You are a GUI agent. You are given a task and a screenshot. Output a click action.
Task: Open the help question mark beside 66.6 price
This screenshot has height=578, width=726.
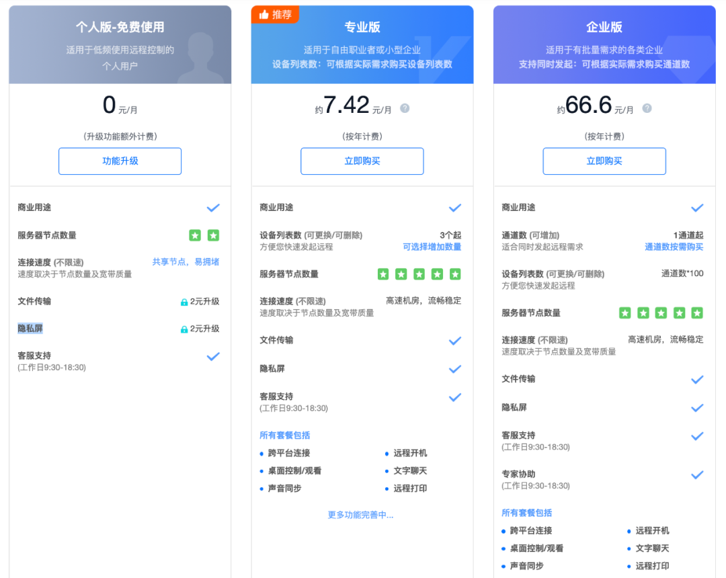[x=647, y=108]
